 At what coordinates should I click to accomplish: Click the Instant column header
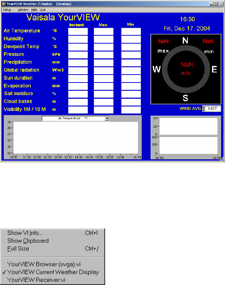pos(77,25)
